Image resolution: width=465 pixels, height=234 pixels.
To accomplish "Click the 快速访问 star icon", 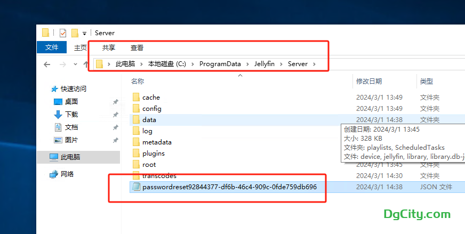I will pos(54,89).
